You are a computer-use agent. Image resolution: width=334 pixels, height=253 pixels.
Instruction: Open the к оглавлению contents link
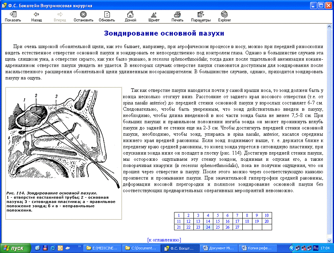tap(164, 240)
